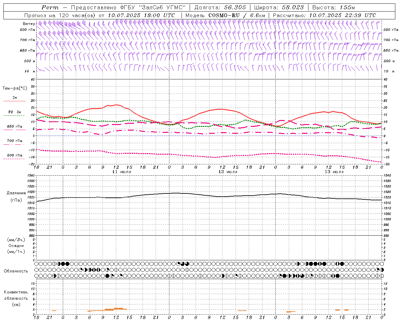Click the "(км)" unit under convective cloud label

(x=16, y=304)
